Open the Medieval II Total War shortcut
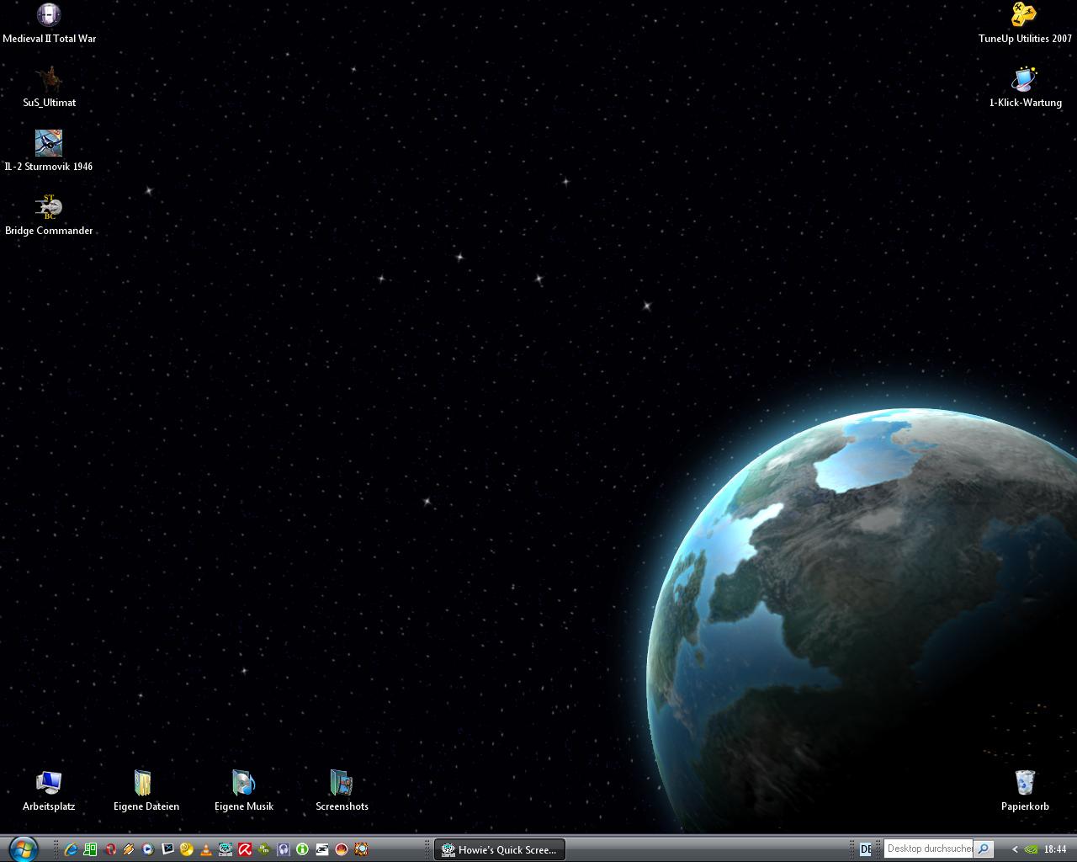 pos(49,16)
